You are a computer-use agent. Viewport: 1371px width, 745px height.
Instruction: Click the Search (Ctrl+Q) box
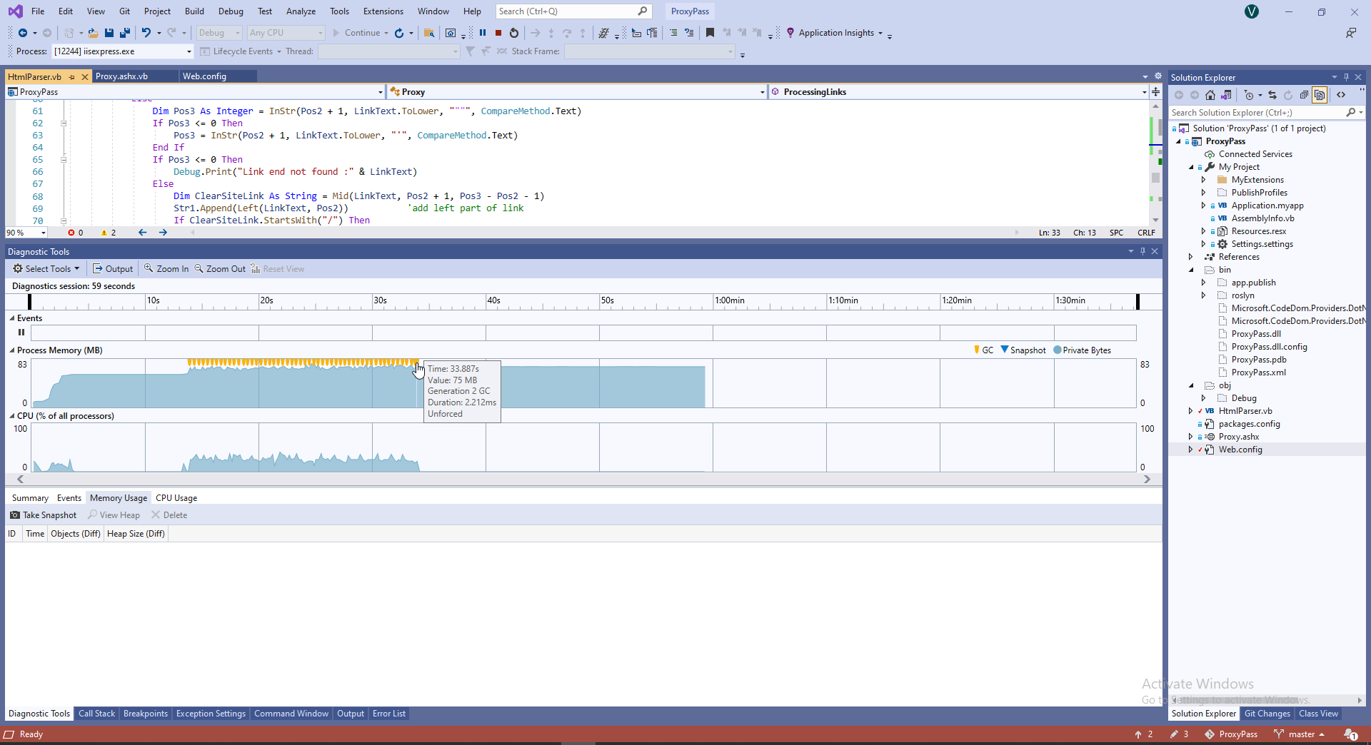pos(573,11)
